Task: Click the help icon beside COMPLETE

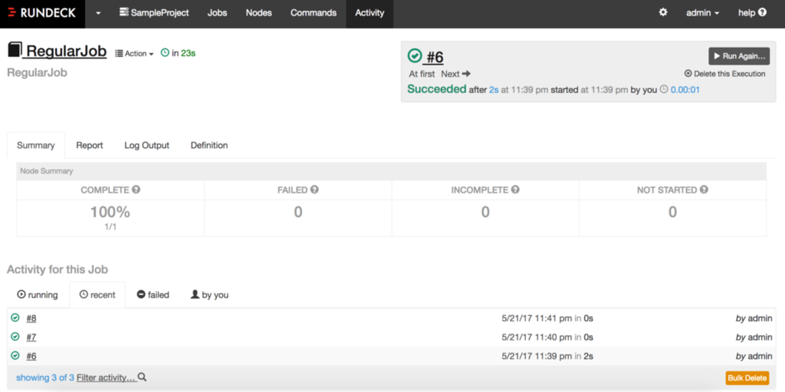Action: click(136, 190)
